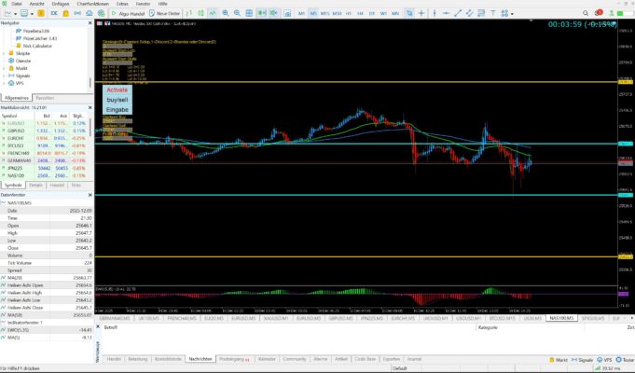635x373 pixels.
Task: Click the Activate button on chart
Action: (117, 90)
